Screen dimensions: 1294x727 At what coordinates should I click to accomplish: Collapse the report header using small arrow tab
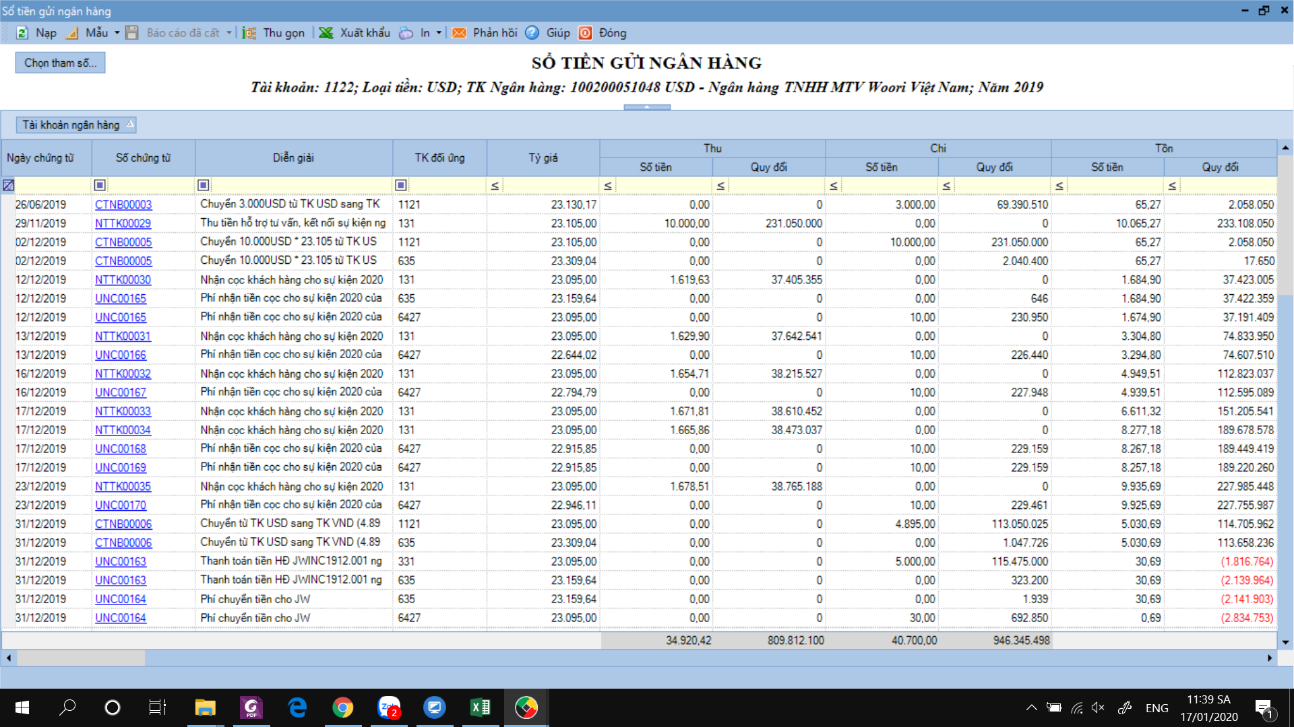pyautogui.click(x=647, y=107)
